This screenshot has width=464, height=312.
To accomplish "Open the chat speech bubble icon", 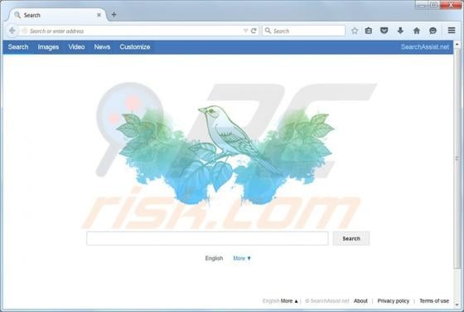I will pyautogui.click(x=433, y=31).
